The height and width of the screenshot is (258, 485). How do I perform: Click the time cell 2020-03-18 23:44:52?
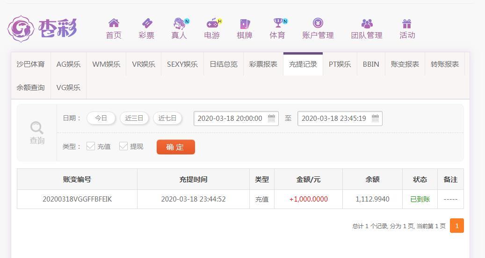pos(193,199)
